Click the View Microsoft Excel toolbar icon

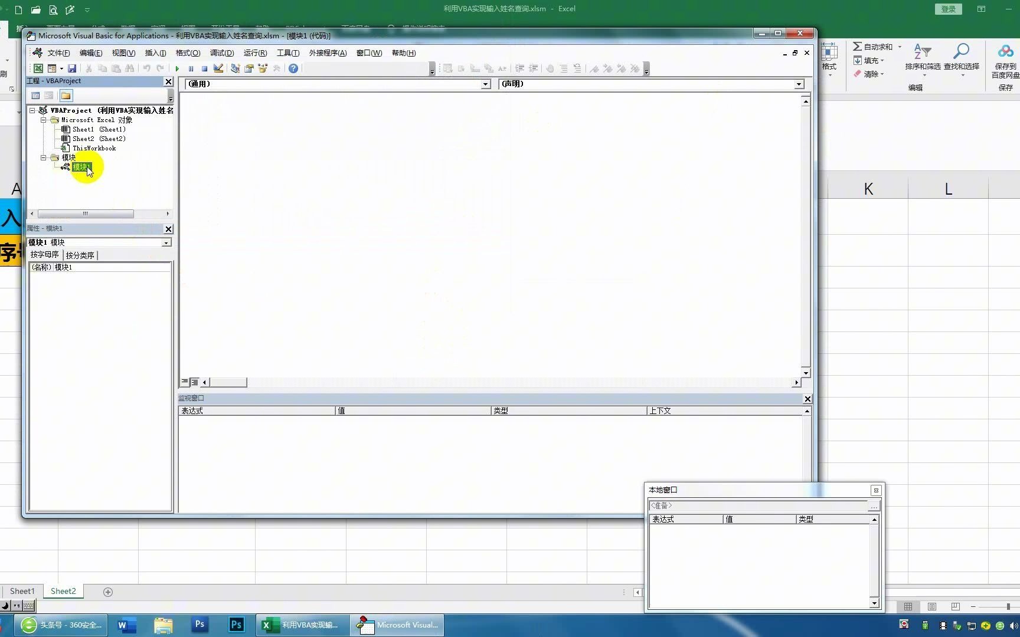coord(38,68)
